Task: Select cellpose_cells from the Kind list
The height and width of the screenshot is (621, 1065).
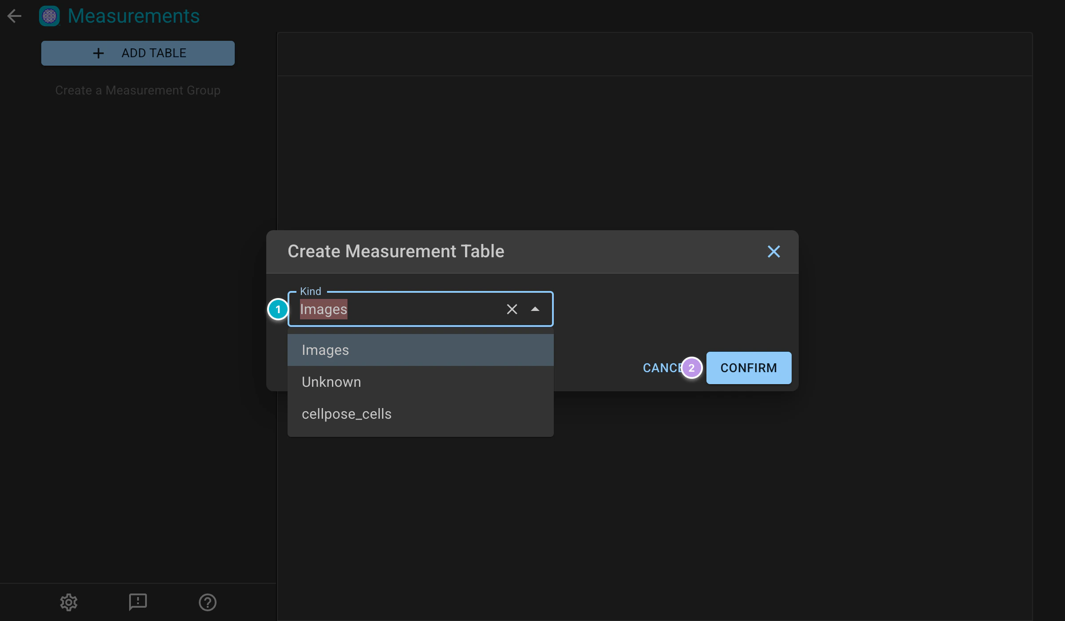Action: tap(420, 414)
